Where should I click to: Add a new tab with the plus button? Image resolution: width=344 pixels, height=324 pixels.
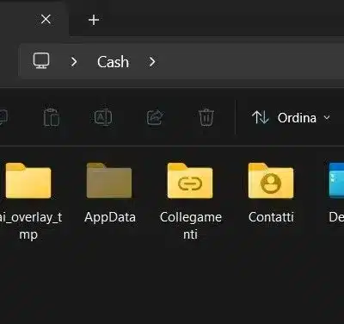point(94,20)
